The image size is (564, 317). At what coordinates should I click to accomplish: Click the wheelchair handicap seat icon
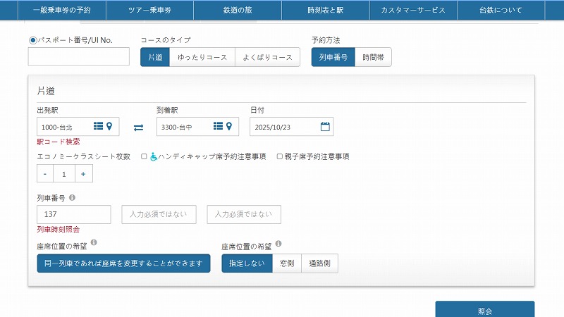(x=154, y=156)
